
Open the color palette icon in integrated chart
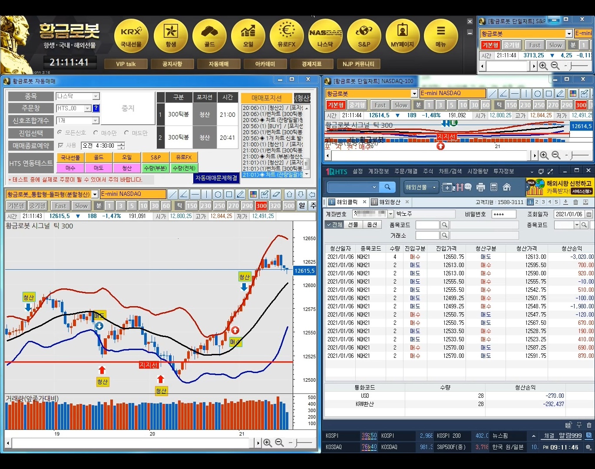253,194
